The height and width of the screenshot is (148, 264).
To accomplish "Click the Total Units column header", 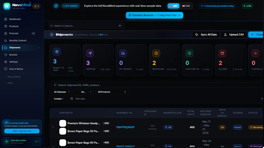I will point(191,113).
